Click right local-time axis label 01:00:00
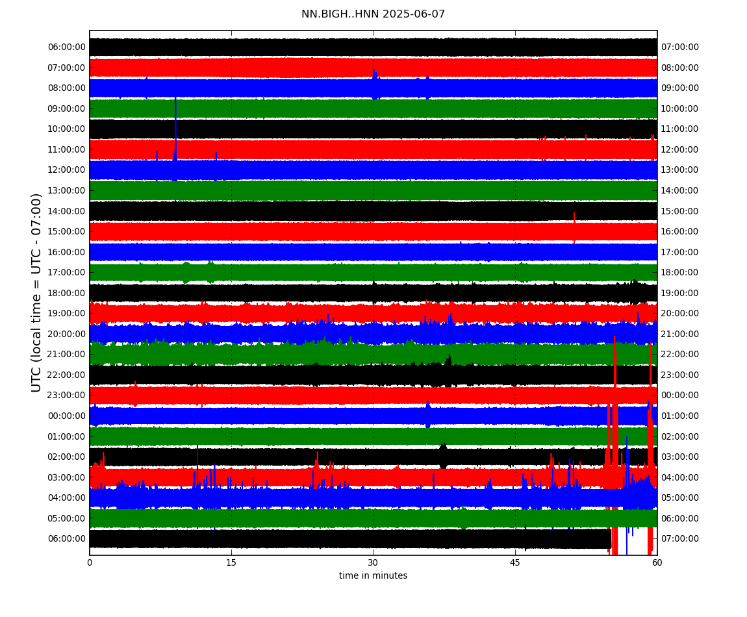 [680, 416]
